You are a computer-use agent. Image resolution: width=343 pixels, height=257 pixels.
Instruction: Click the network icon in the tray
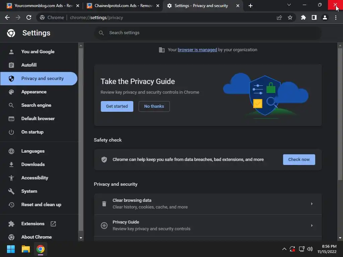(x=302, y=249)
